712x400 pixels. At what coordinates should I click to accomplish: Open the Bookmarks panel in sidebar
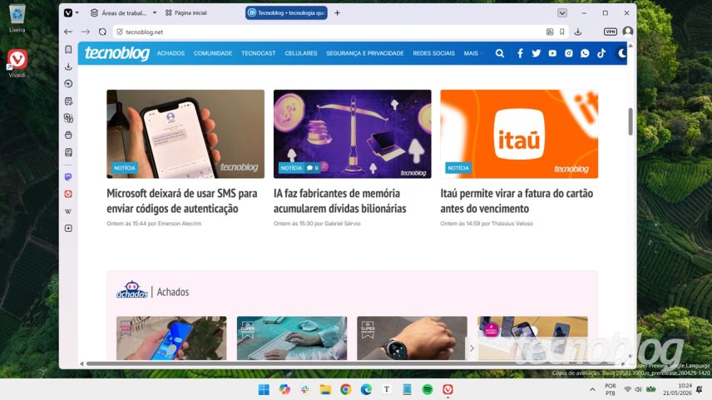tap(68, 50)
